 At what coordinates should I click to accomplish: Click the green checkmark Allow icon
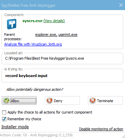(6, 100)
